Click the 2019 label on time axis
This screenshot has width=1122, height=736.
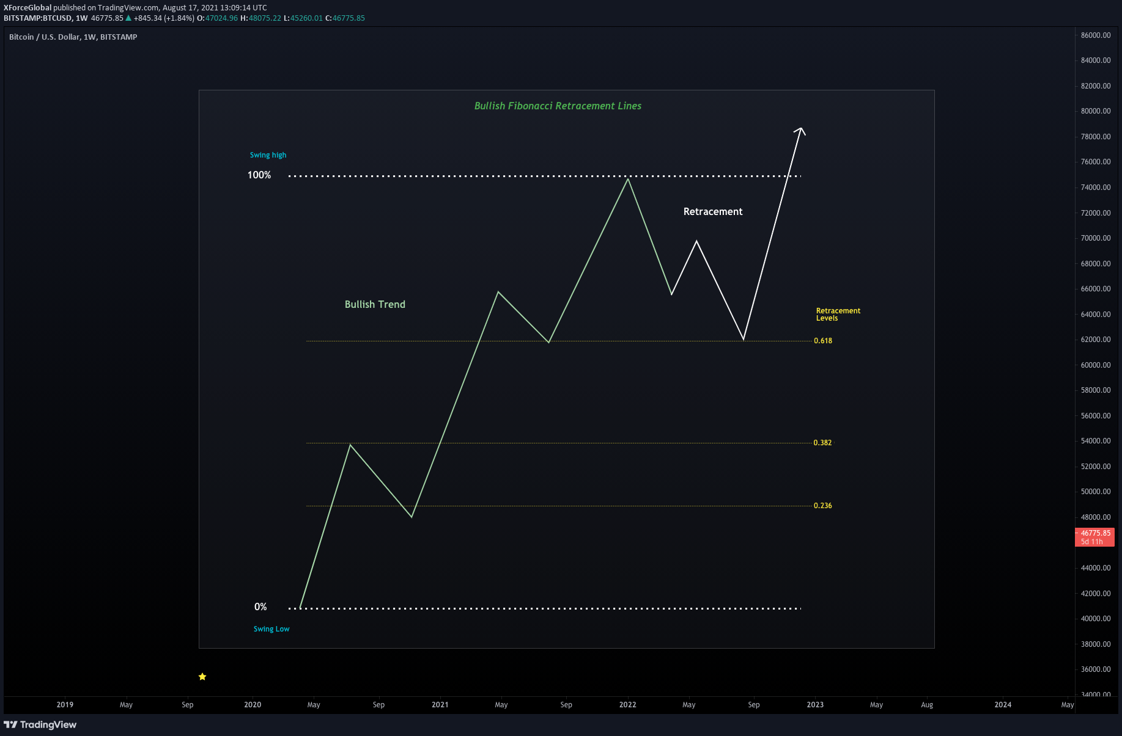(x=65, y=705)
